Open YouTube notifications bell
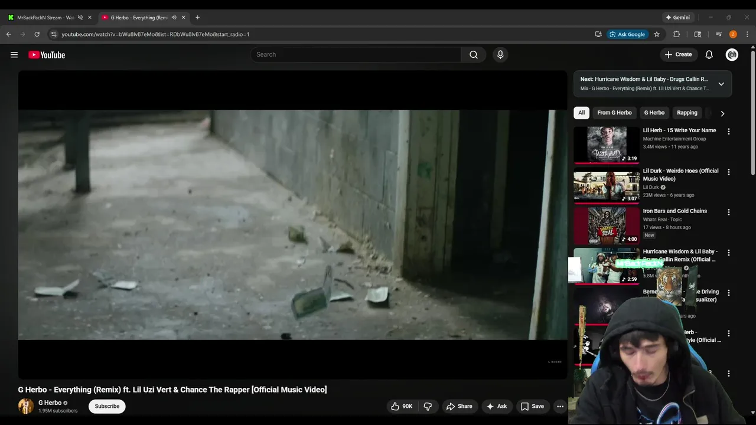 (x=709, y=54)
